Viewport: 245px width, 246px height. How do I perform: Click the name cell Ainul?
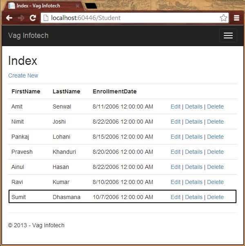(18, 167)
